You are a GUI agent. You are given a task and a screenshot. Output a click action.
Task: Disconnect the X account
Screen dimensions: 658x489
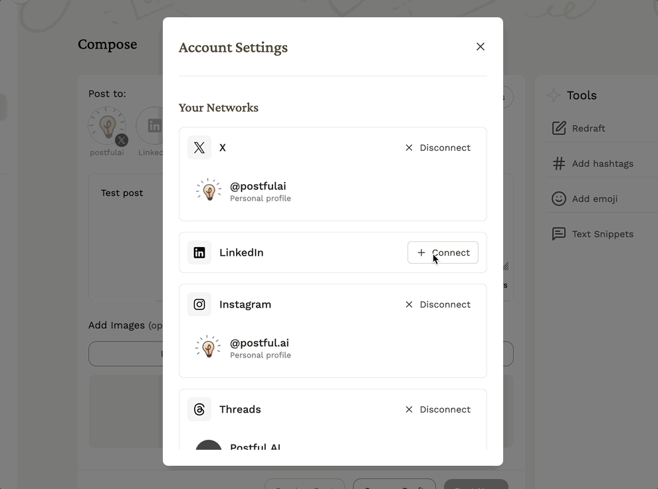438,147
